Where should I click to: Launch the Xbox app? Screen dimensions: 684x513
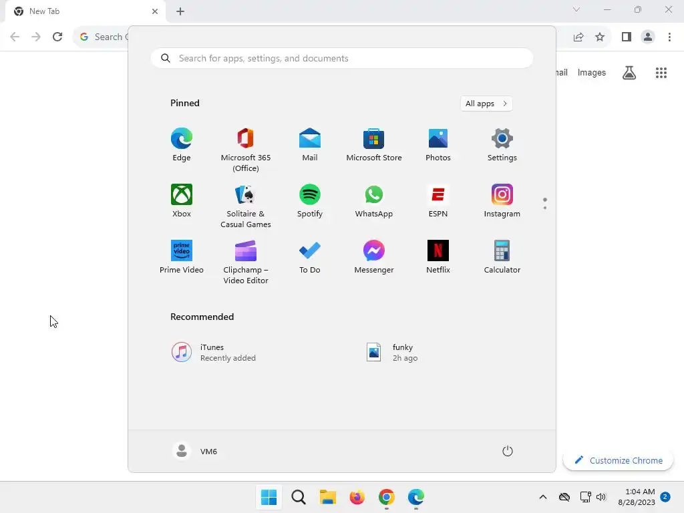182,201
